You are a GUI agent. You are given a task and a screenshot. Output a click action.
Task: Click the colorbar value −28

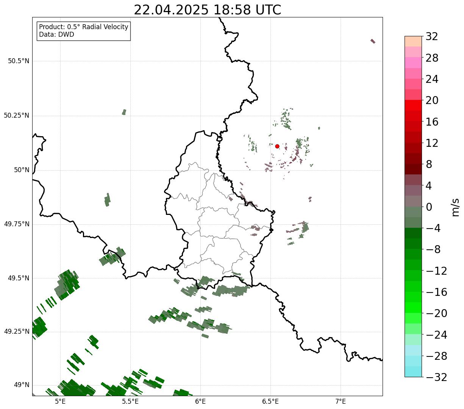436,356
